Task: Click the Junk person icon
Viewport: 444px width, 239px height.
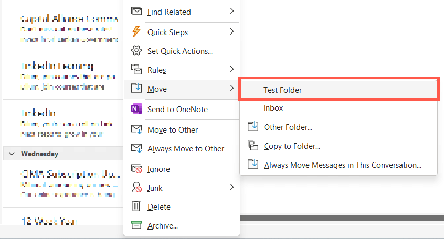Action: coord(136,188)
